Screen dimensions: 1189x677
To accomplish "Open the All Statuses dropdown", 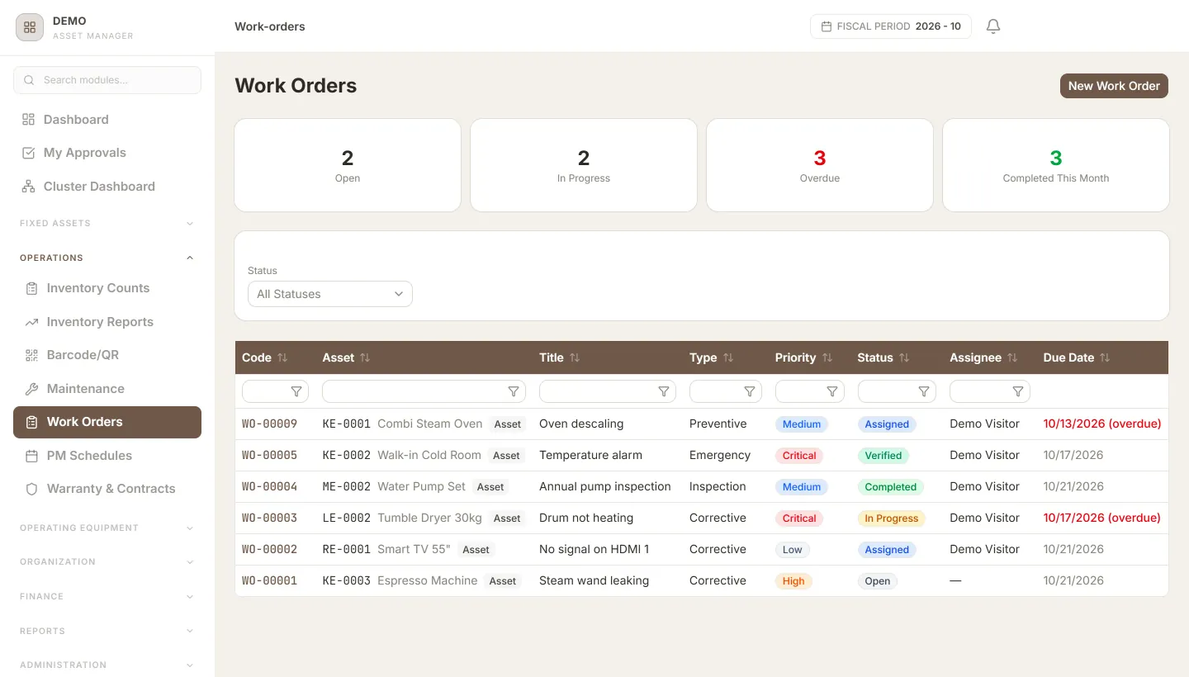I will point(330,294).
